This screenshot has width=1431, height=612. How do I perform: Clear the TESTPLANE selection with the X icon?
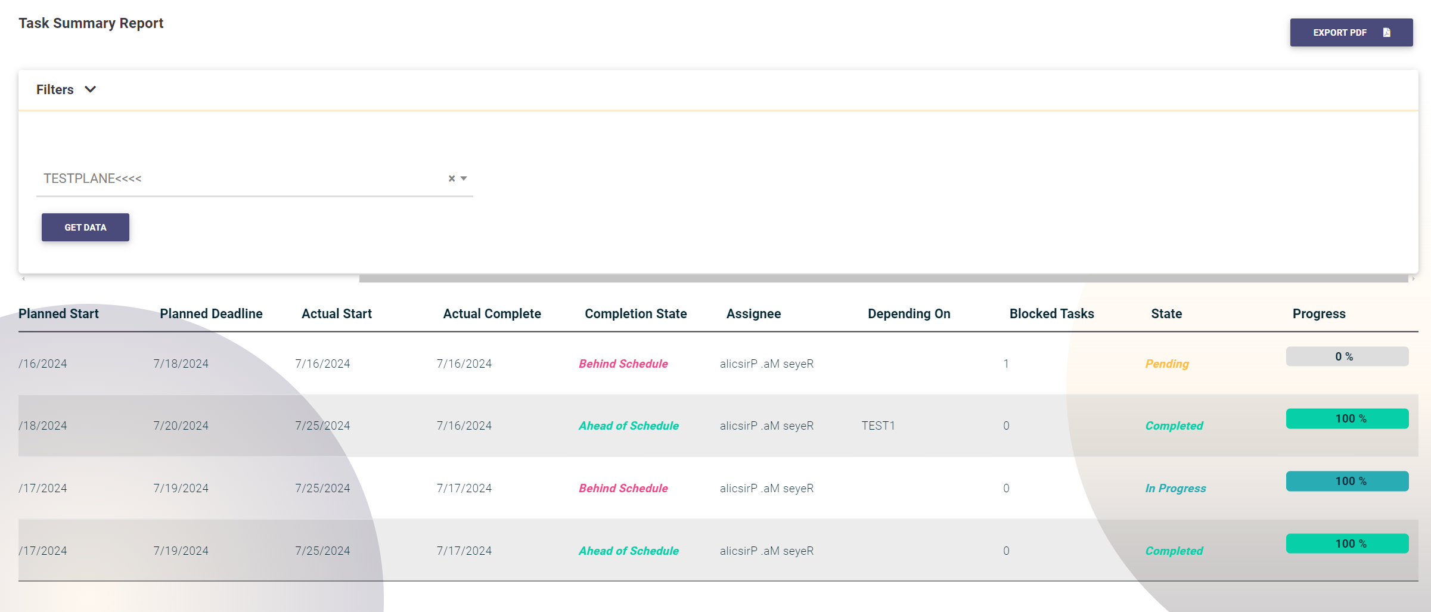[451, 178]
